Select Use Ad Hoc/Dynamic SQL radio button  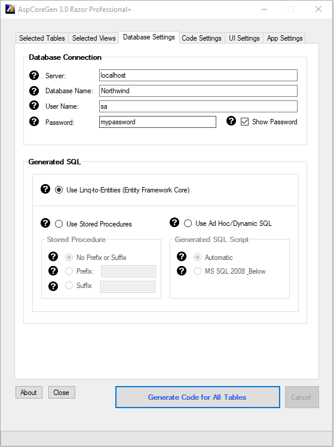coord(188,223)
